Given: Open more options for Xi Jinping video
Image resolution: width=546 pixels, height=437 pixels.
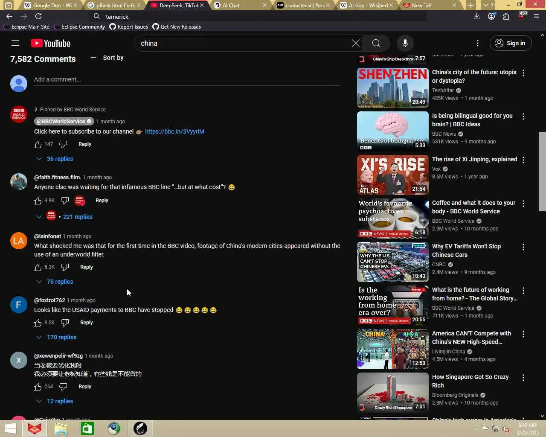Looking at the screenshot, I should tap(523, 160).
